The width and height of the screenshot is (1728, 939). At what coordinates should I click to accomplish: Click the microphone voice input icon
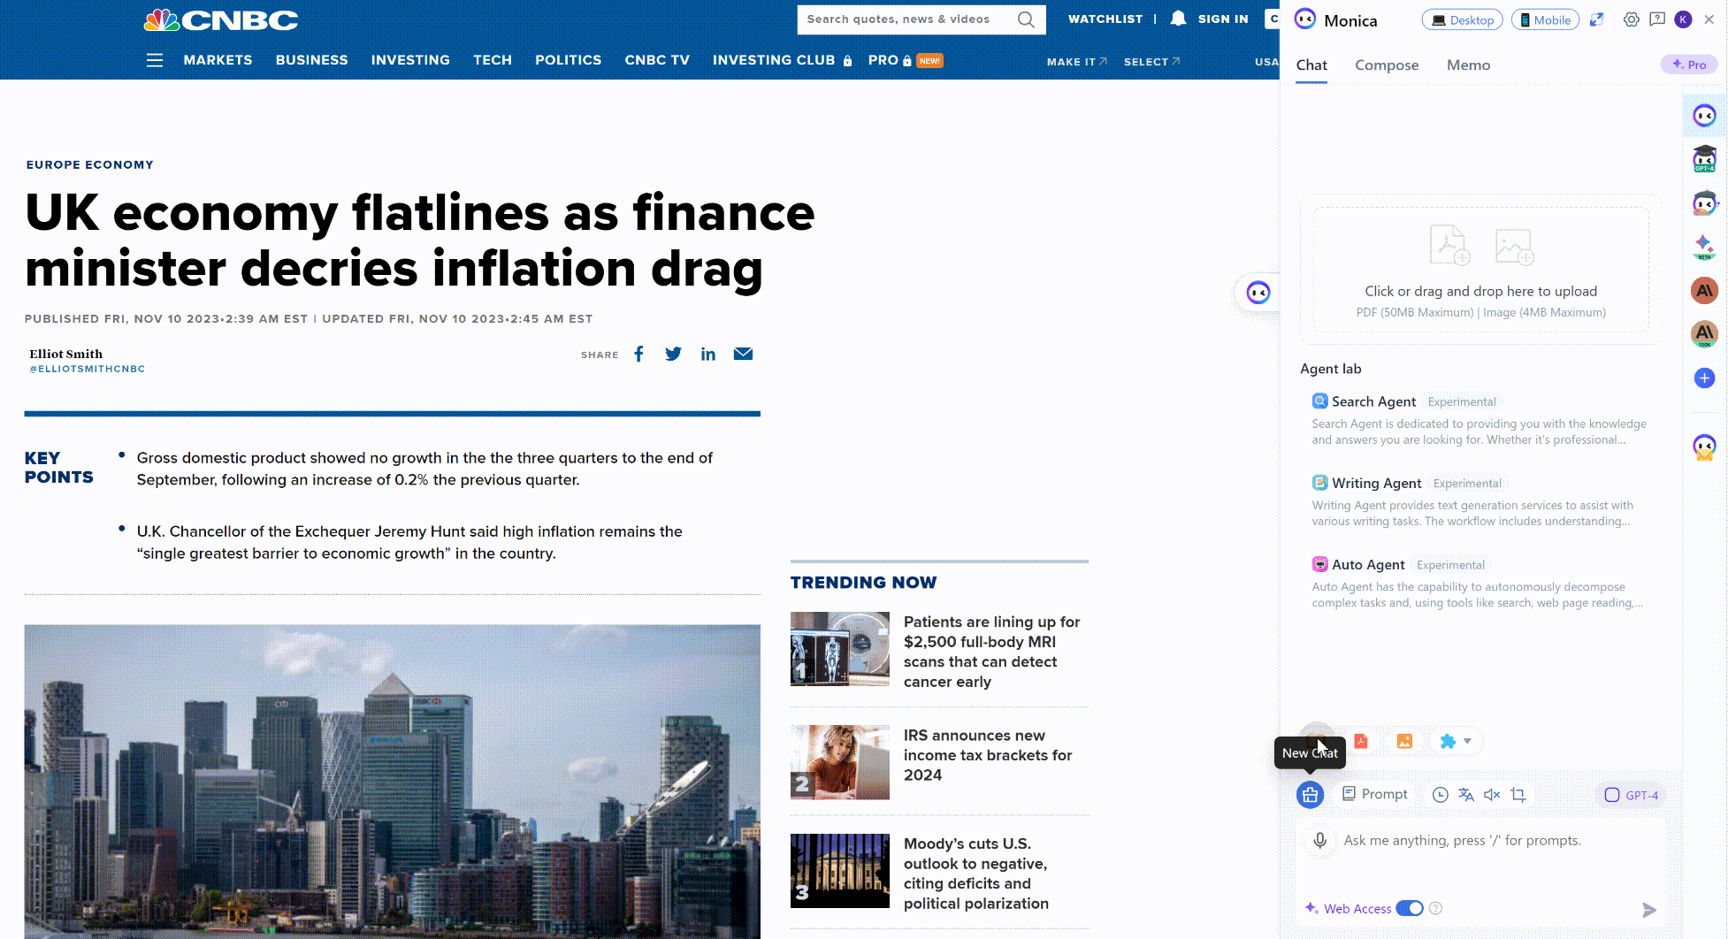[1319, 840]
